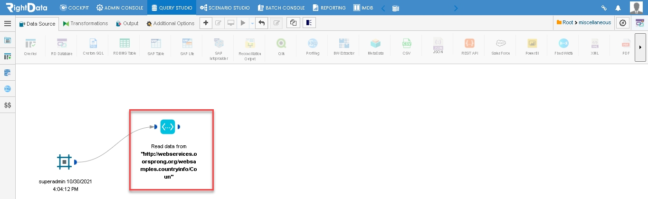Select the Sales Force connector icon
The width and height of the screenshot is (648, 199).
501,44
